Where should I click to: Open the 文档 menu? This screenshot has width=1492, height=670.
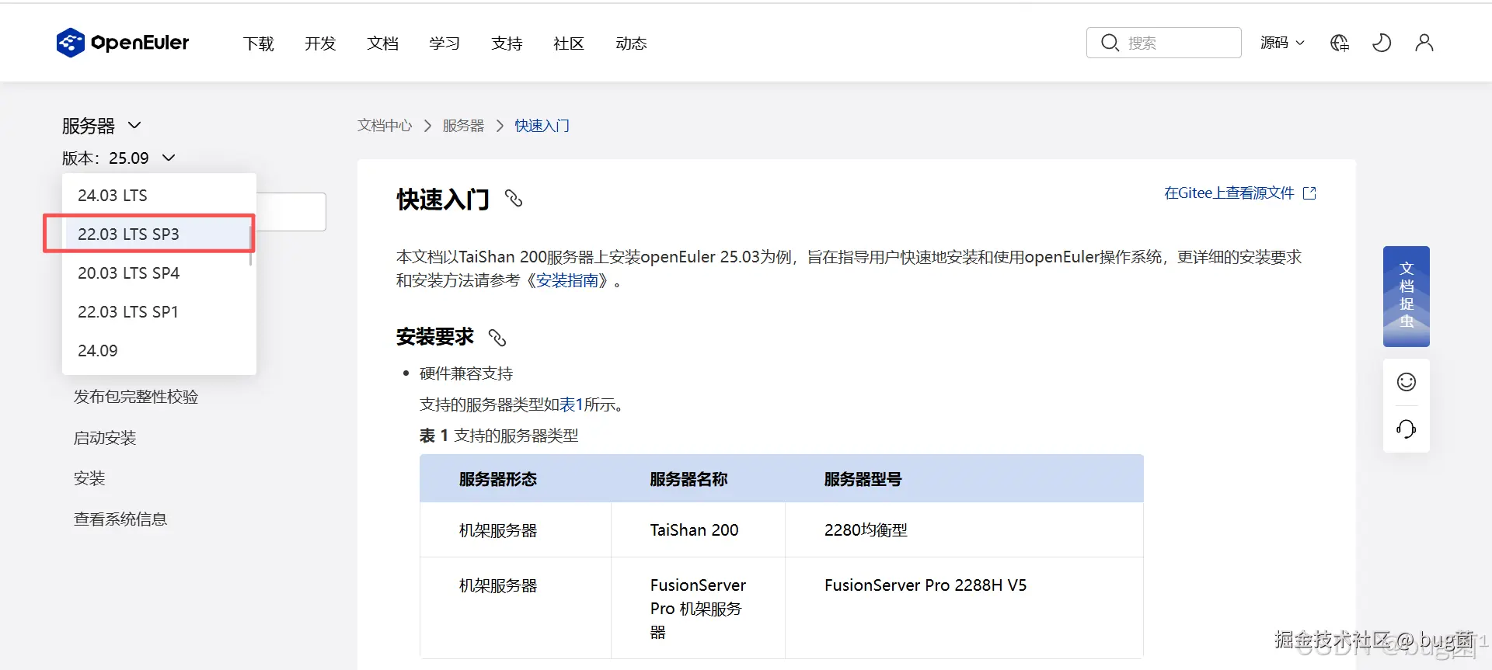click(x=382, y=43)
